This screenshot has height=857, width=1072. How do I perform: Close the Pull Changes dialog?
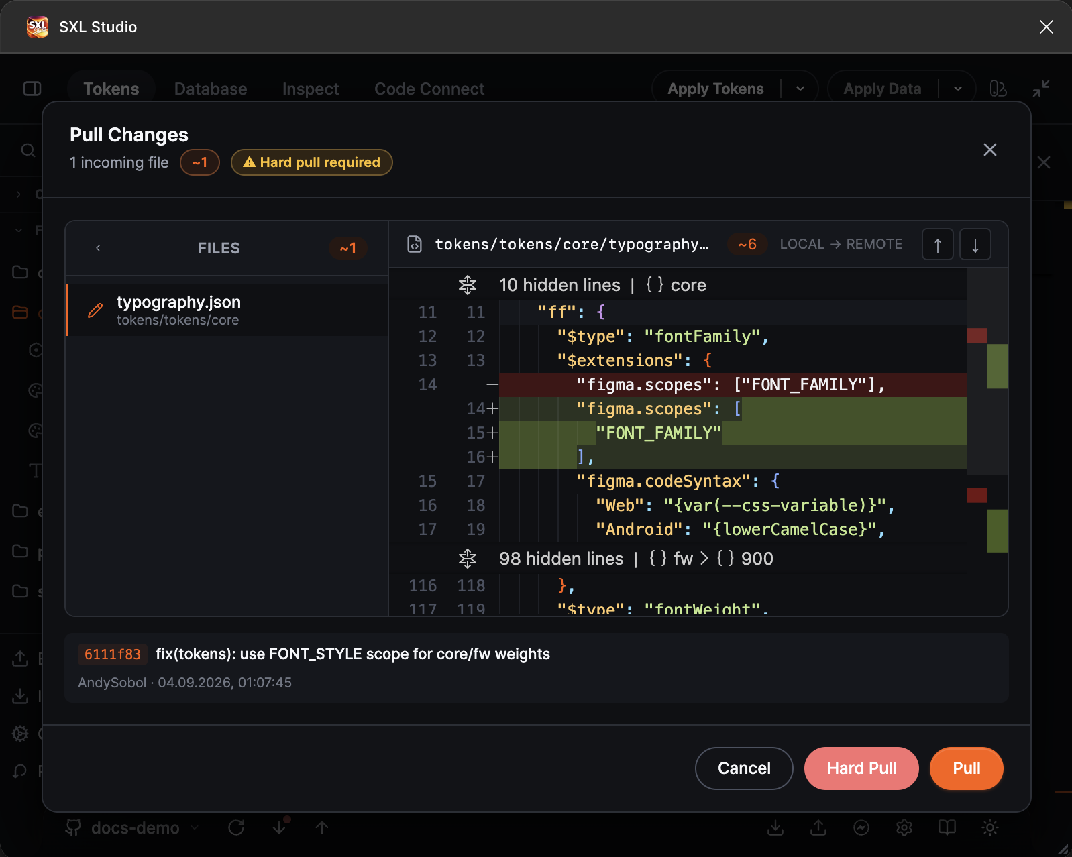tap(990, 150)
